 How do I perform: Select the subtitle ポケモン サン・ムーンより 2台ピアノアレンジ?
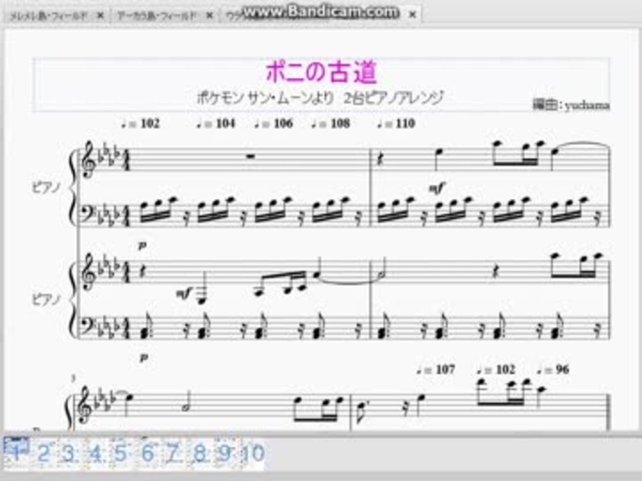[x=320, y=98]
